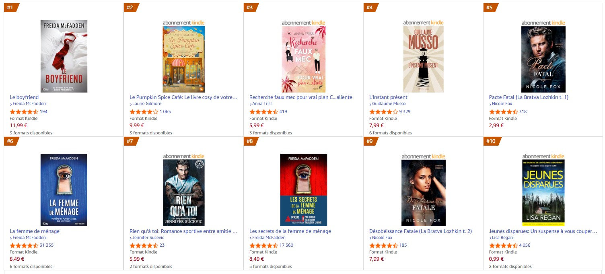
Task: Click the 8,49 € price of La femme de ménage
Action: [x=17, y=259]
